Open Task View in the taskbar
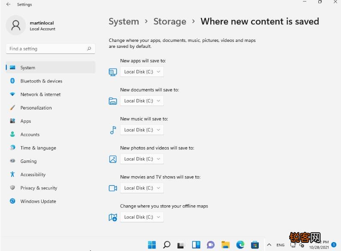Screen dimensions: 341x251 [181, 245]
